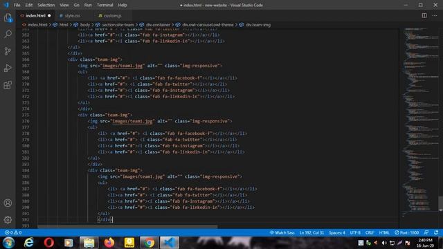Screen dimensions: 443x249
Task: Open the notifications bell in status bar
Action: [436, 232]
